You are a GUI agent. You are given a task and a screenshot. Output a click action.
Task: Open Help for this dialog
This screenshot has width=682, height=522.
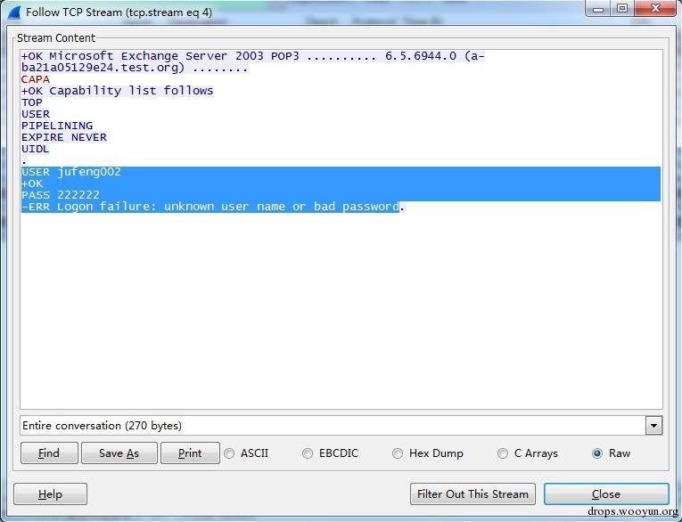click(50, 494)
